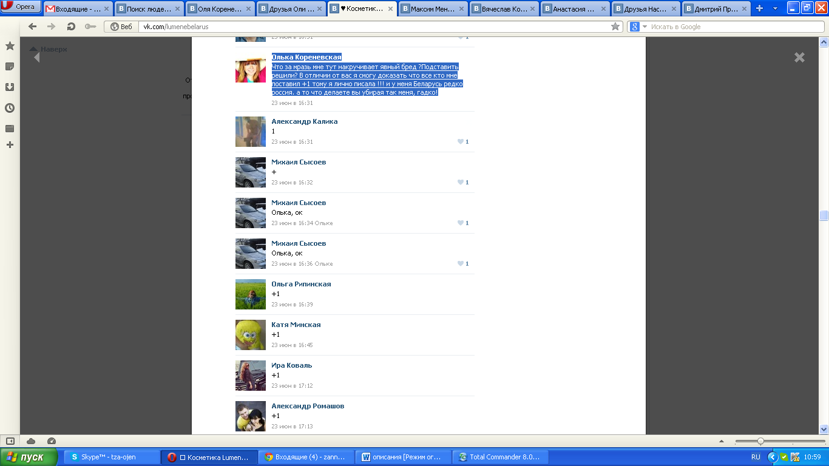Switch to the Входящие Gmail tab
Image resolution: width=829 pixels, height=466 pixels.
[78, 9]
